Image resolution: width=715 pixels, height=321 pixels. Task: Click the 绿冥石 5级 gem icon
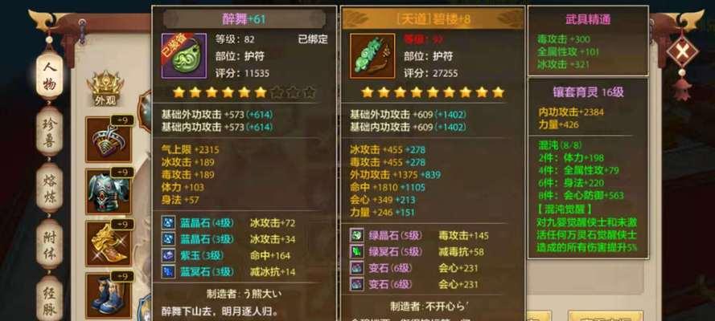coord(356,251)
